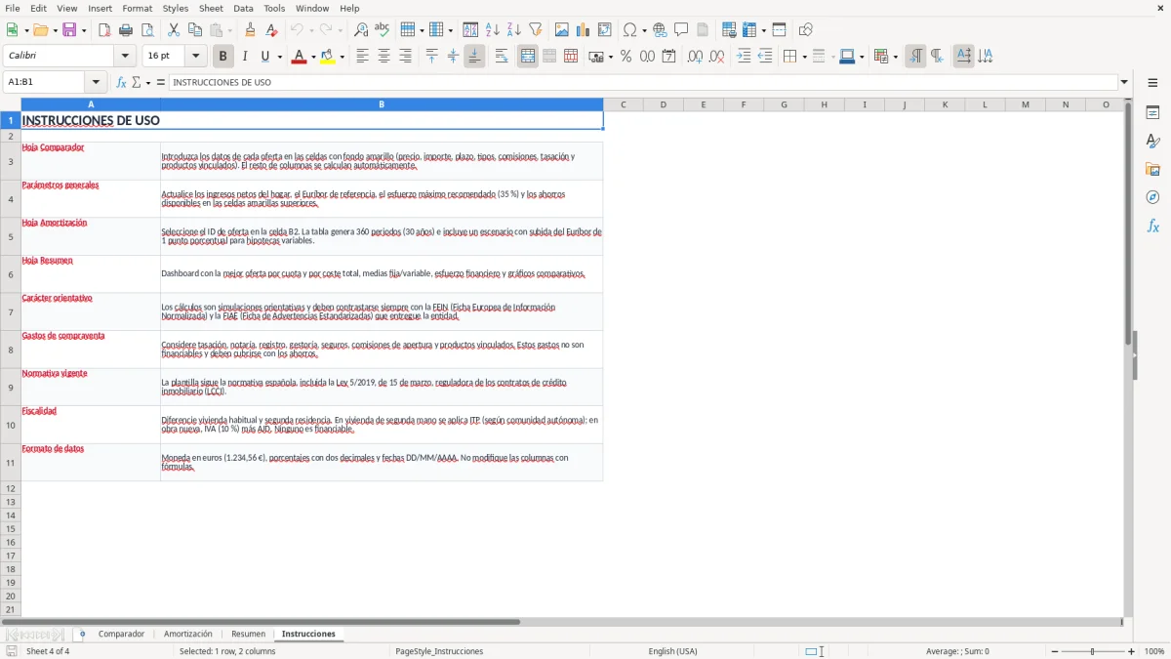
Task: Open the special character dropdown arrow
Action: 644,30
